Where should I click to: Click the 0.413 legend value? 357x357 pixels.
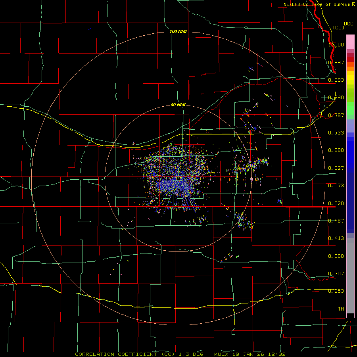tap(336, 238)
